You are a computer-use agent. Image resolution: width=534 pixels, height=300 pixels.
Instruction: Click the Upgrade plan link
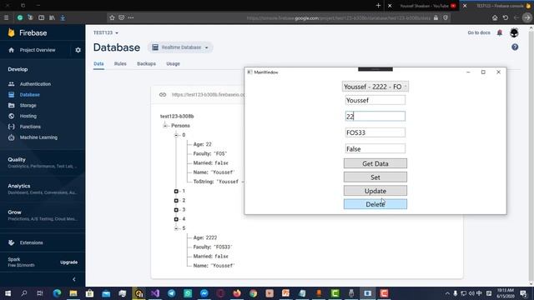tap(68, 262)
